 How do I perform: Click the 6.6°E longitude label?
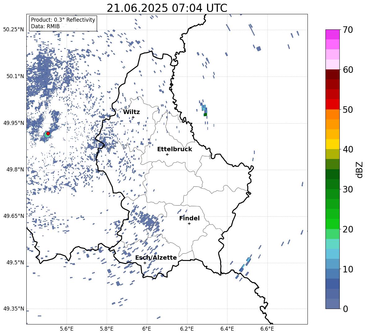tap(267, 329)
